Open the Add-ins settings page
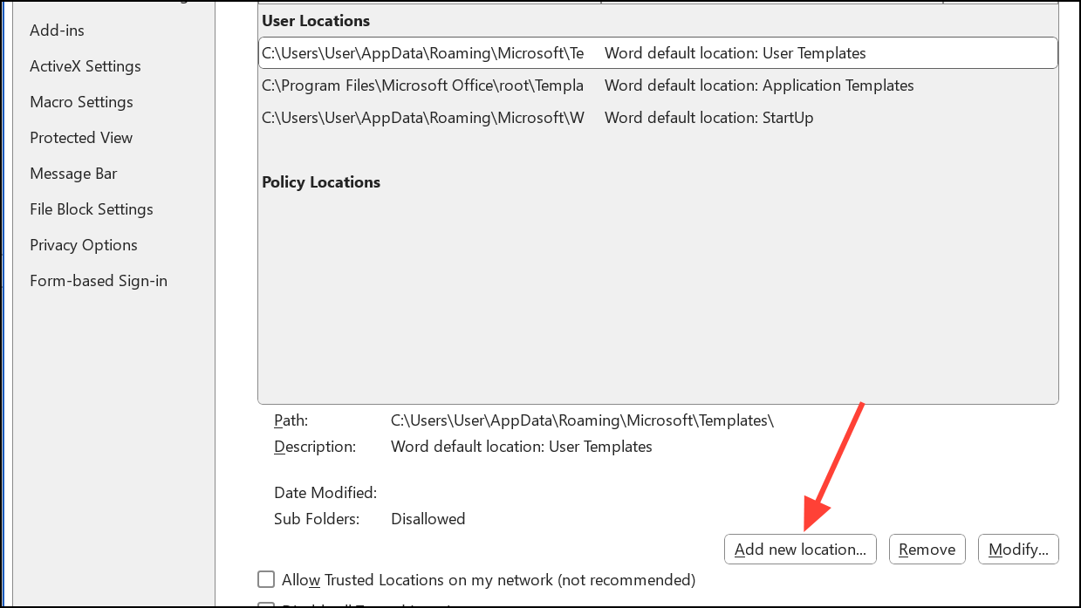Viewport: 1081px width, 608px height. coord(57,31)
